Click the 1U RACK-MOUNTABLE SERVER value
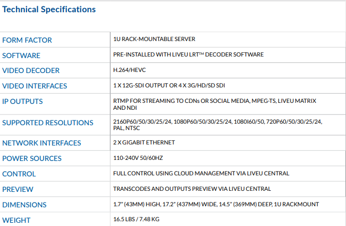Image resolution: width=346 pixels, height=226 pixels. click(154, 39)
